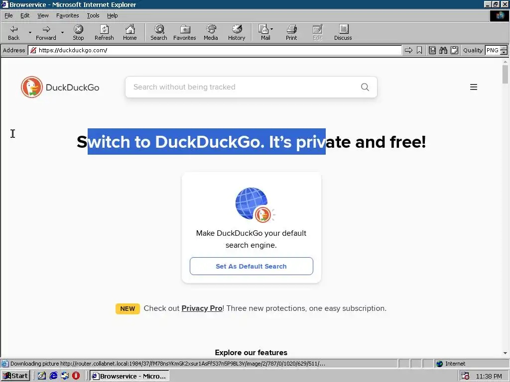Open the Help menu

point(112,15)
